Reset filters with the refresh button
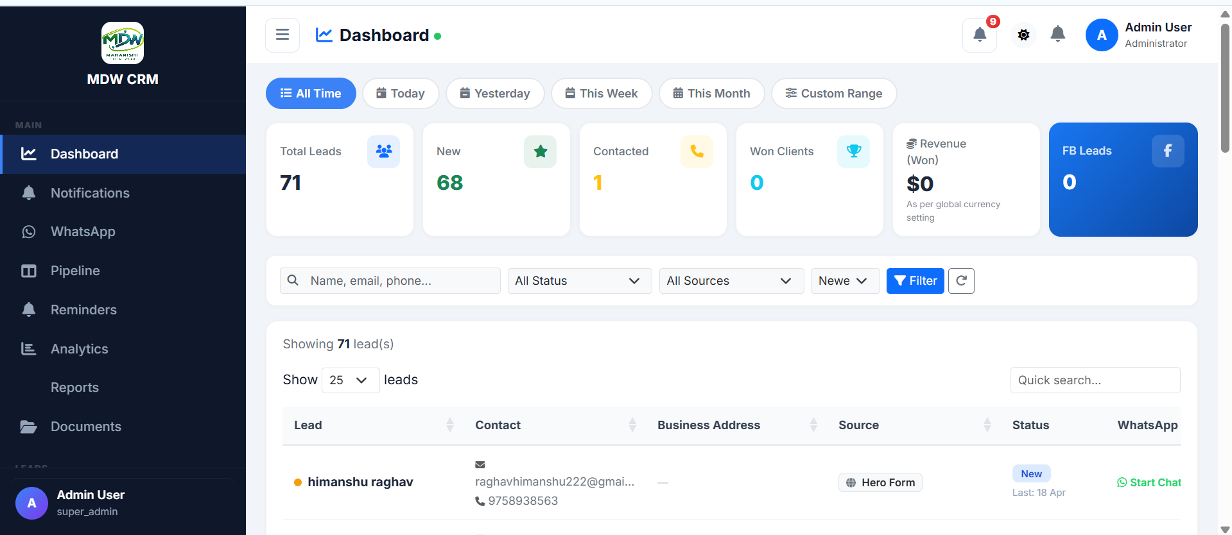This screenshot has height=535, width=1232. point(961,281)
